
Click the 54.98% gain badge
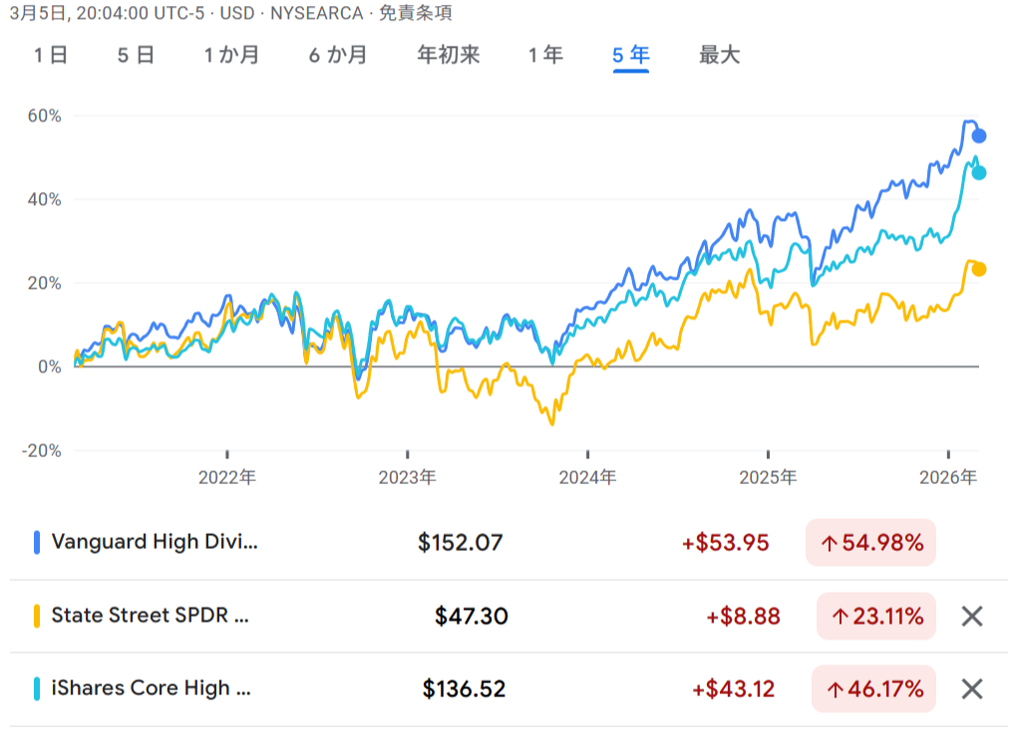(x=870, y=543)
